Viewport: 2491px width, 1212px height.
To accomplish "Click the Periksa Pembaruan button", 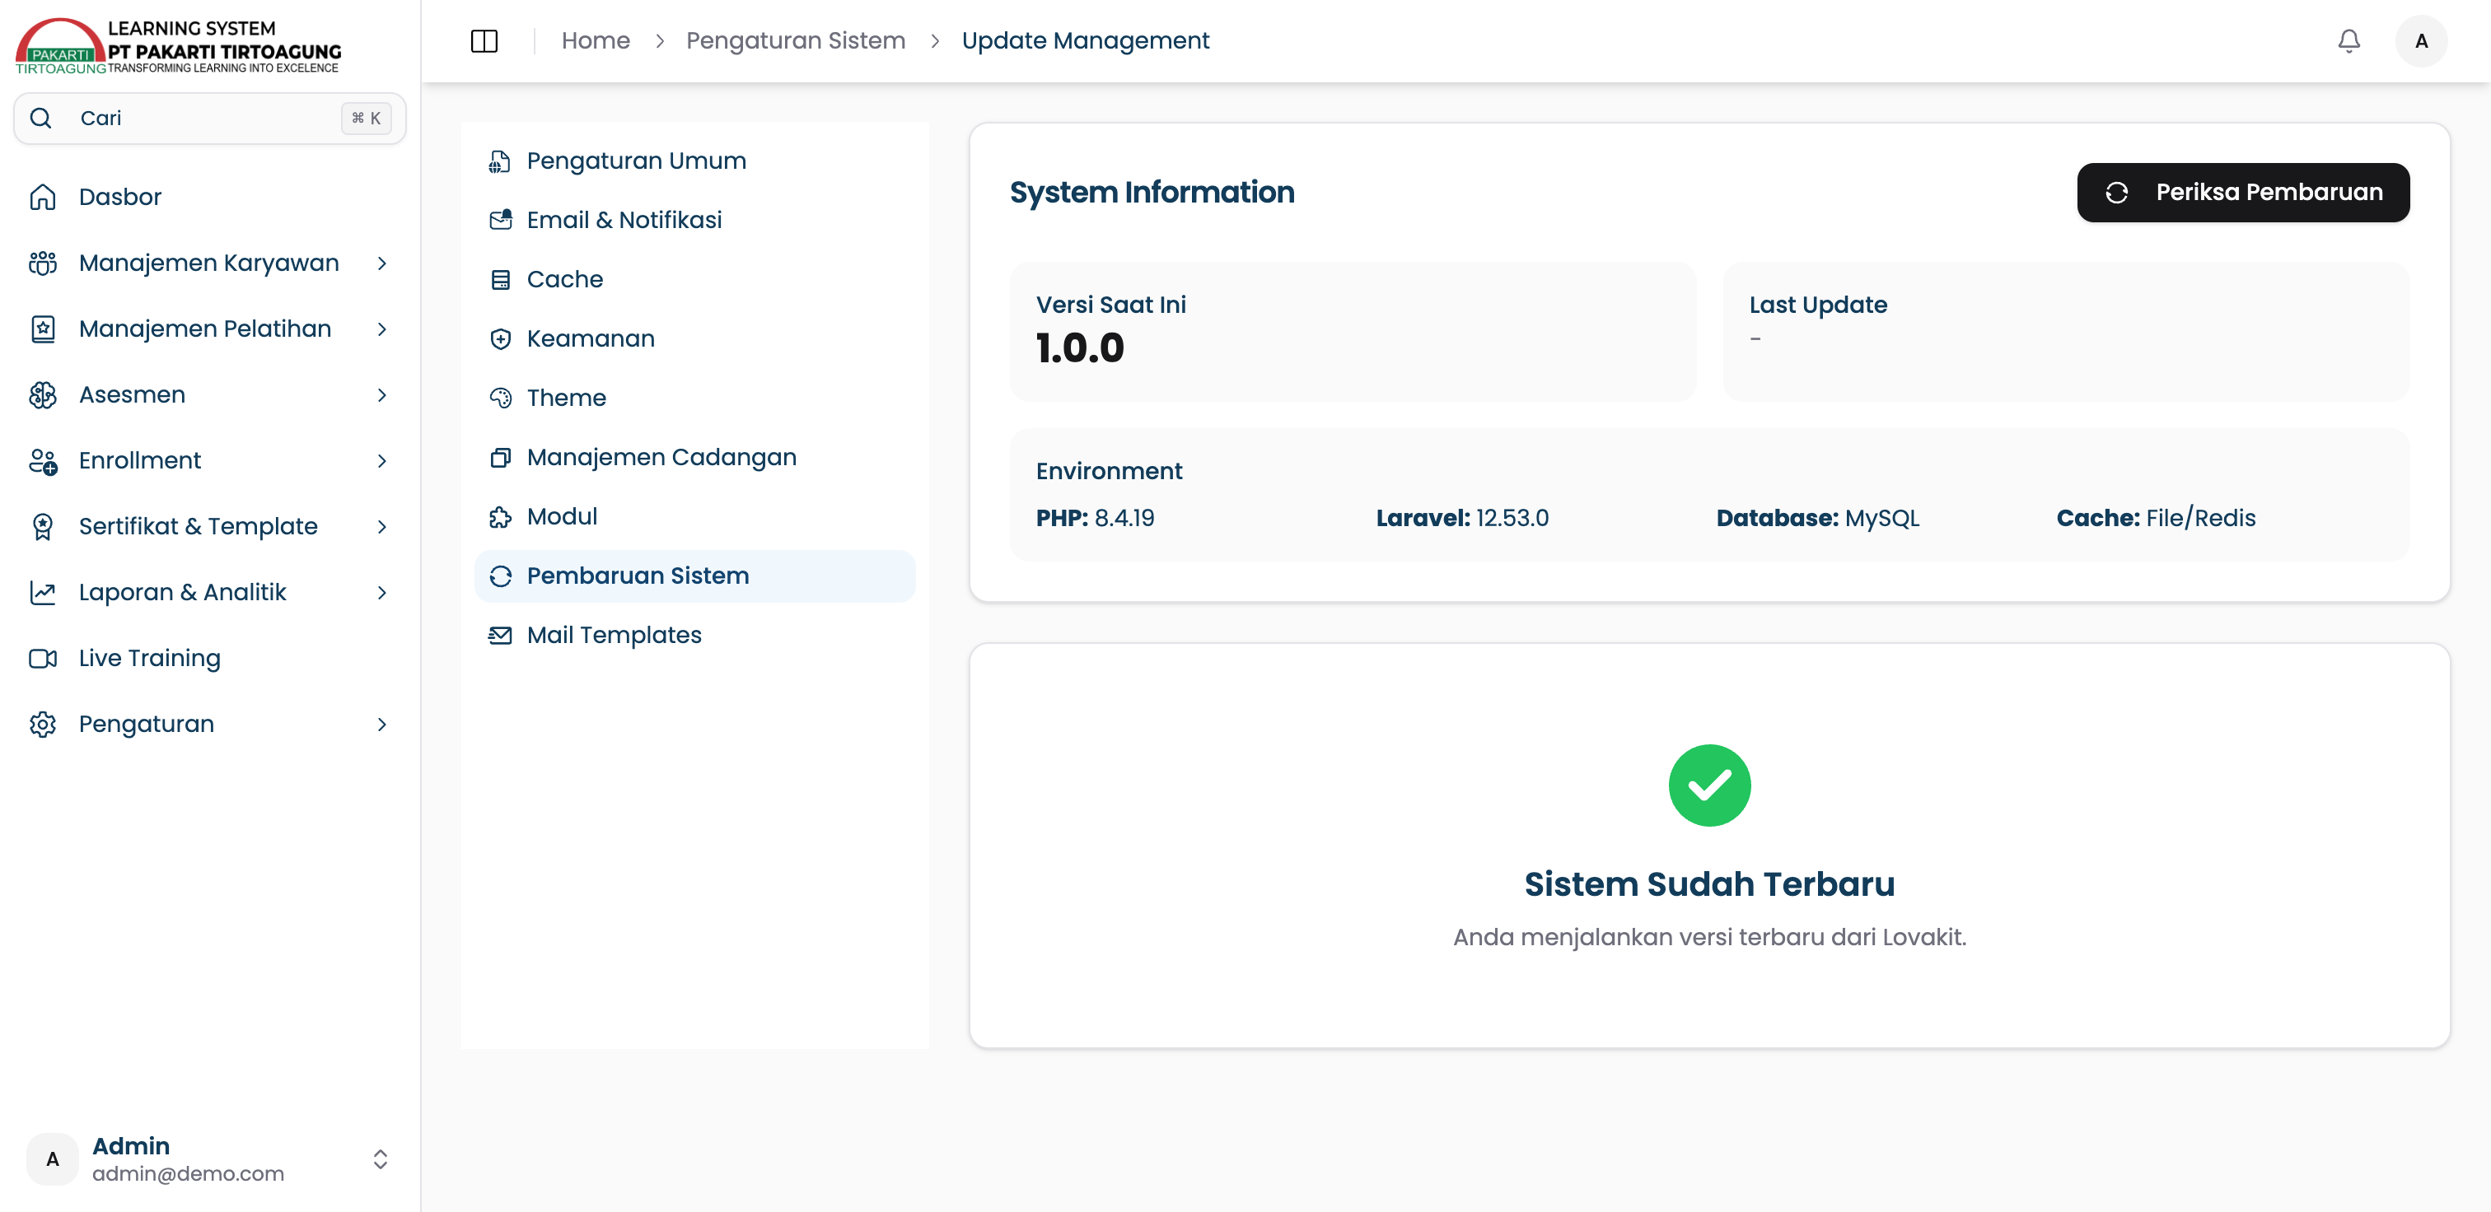I will 2242,193.
